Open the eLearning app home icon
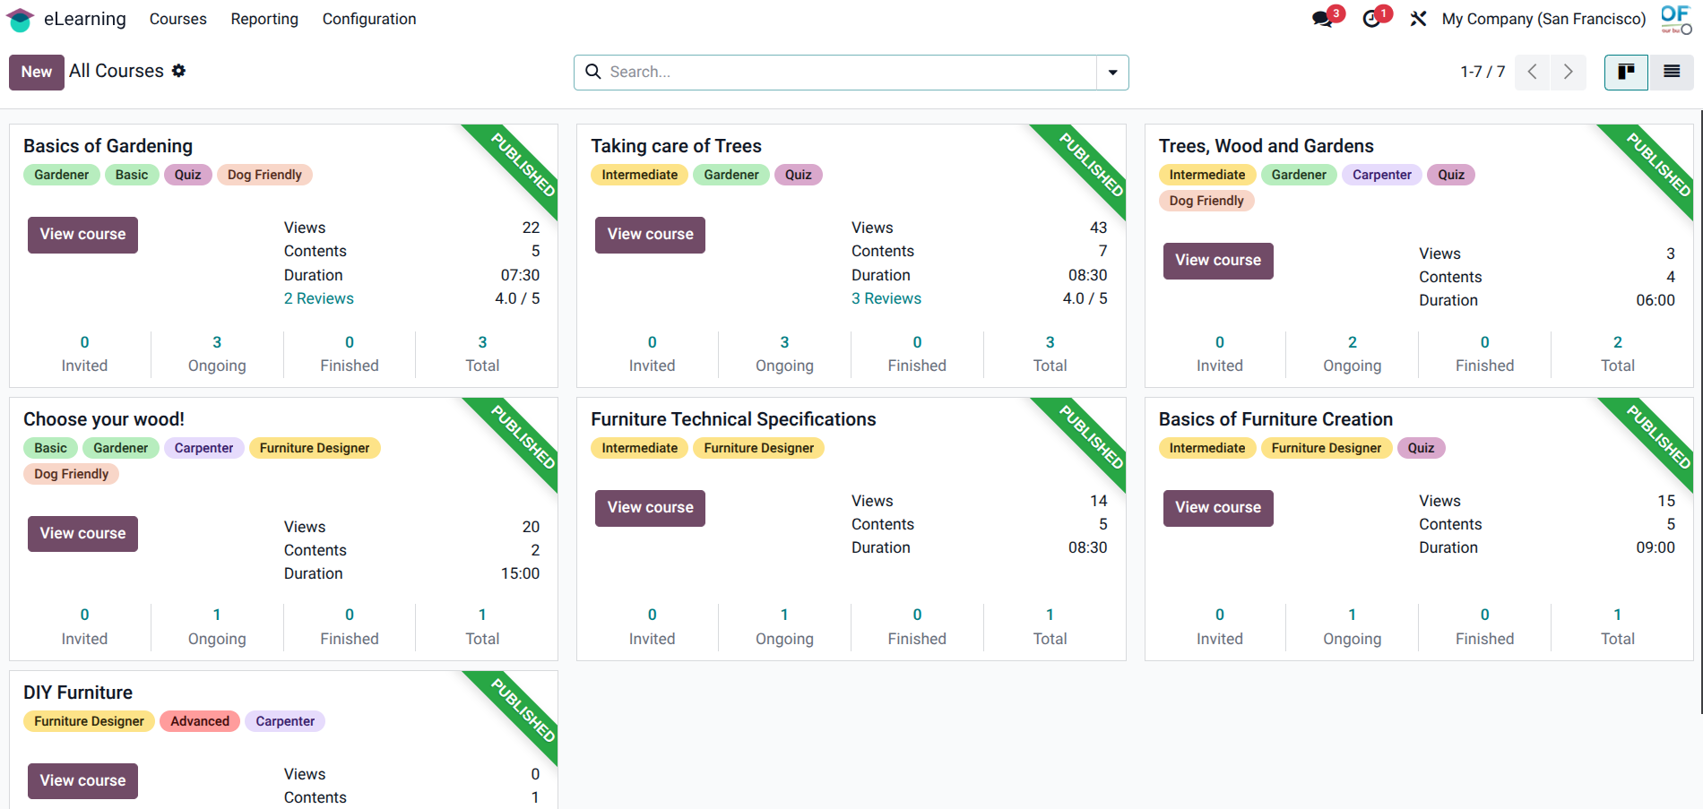This screenshot has width=1703, height=809. [19, 18]
